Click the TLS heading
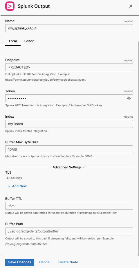This screenshot has width=139, height=268. tap(8, 172)
